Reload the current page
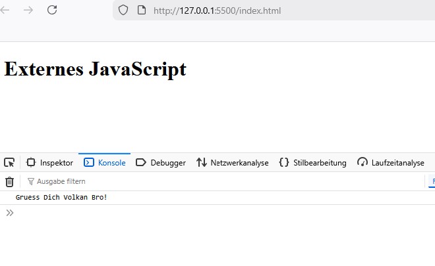The height and width of the screenshot is (266, 435). [52, 10]
